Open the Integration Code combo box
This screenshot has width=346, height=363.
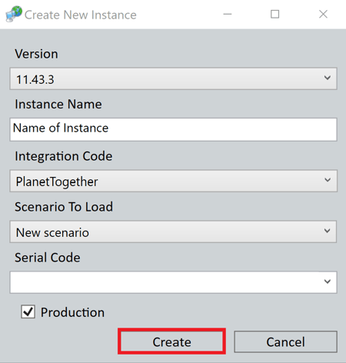pos(173,181)
